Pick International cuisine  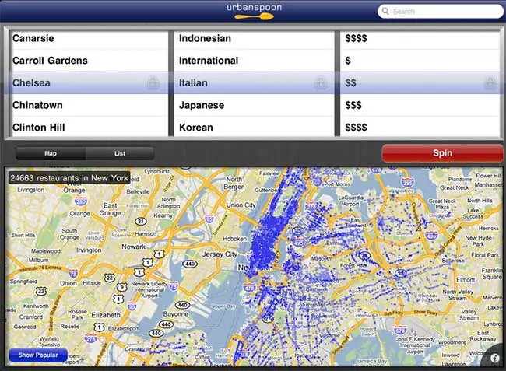click(x=254, y=61)
